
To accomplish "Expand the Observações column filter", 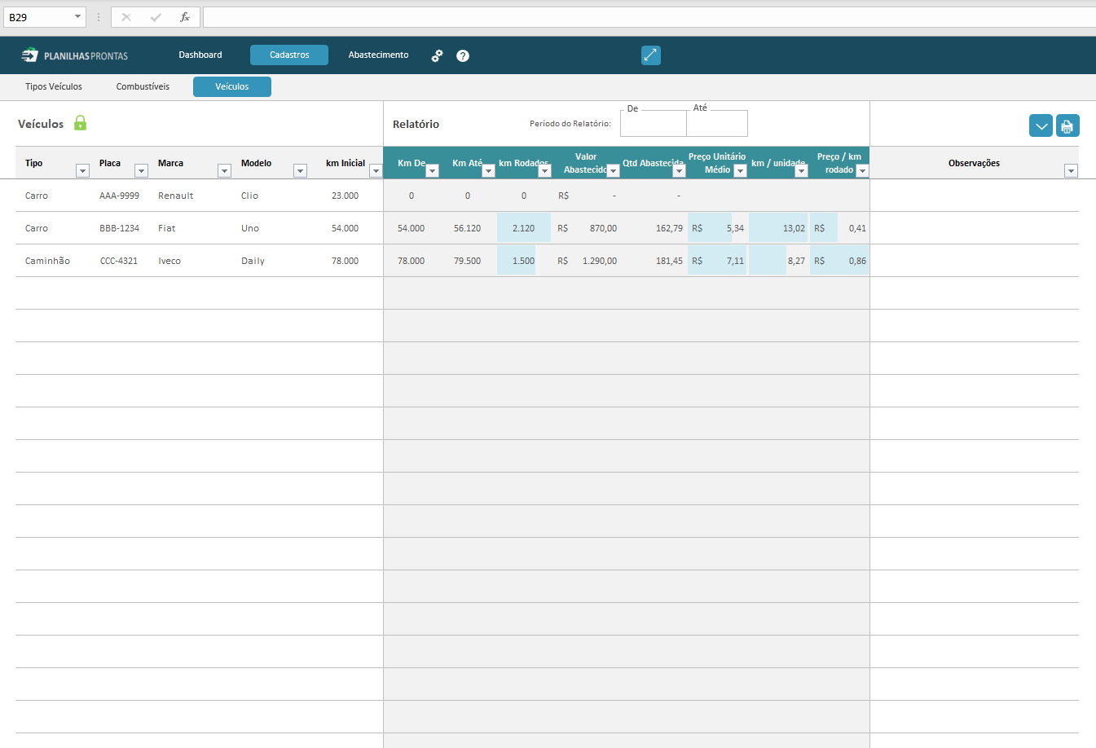I will (x=1071, y=170).
